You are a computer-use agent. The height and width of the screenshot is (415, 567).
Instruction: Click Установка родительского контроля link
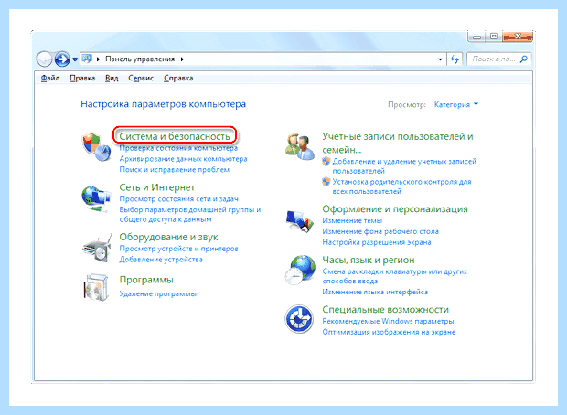pos(401,186)
